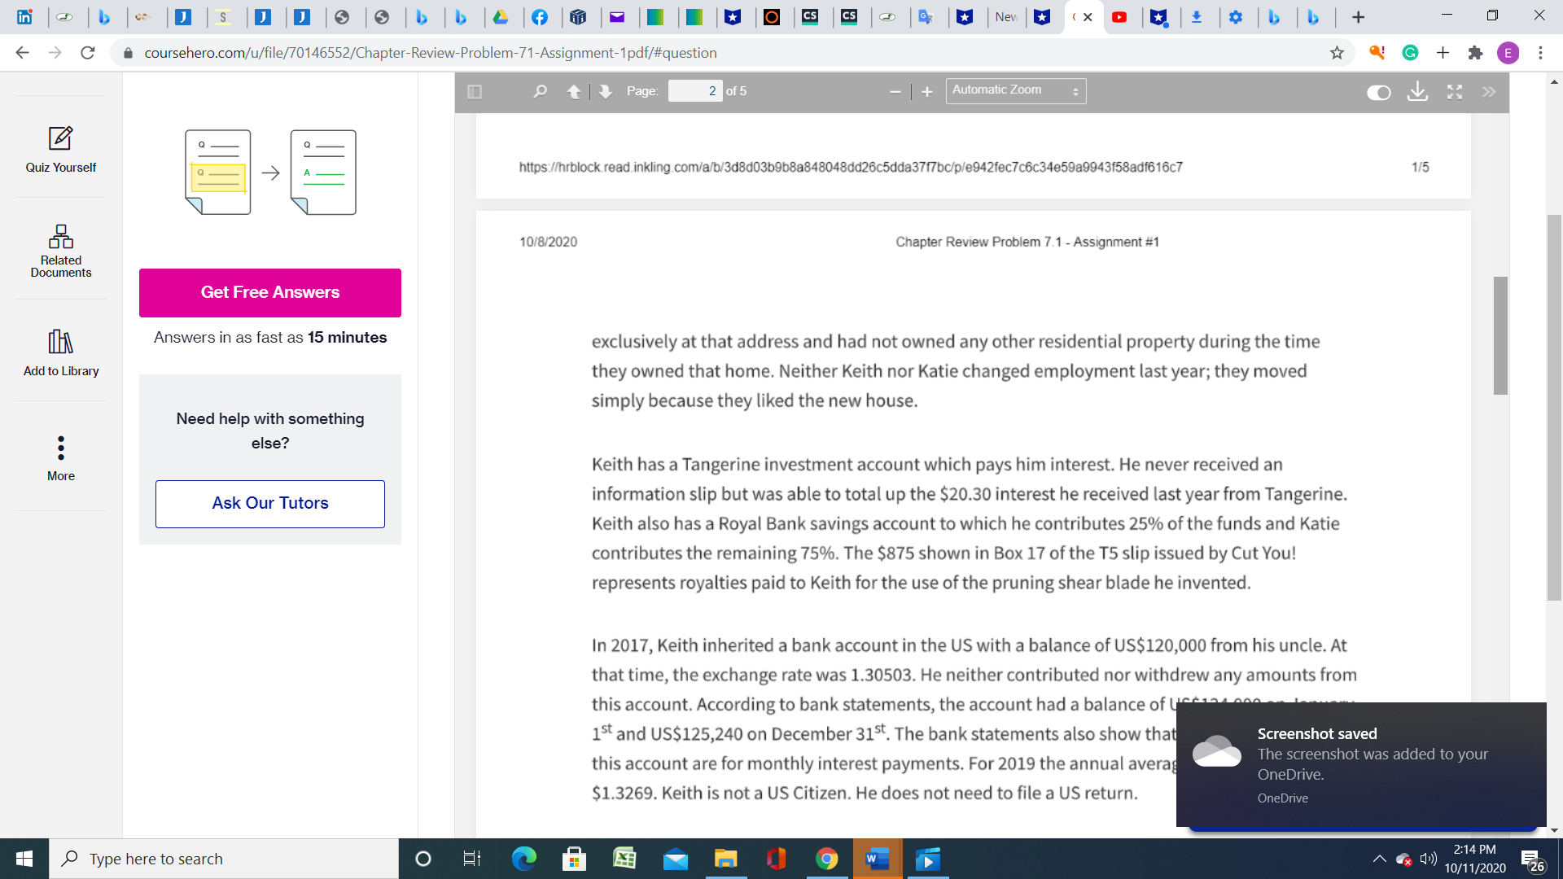Screen dimensions: 1563x879
Task: Open the Quiz Yourself feature
Action: click(60, 151)
